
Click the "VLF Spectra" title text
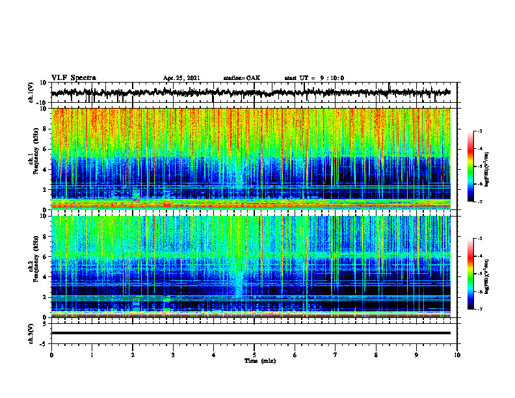[74, 78]
